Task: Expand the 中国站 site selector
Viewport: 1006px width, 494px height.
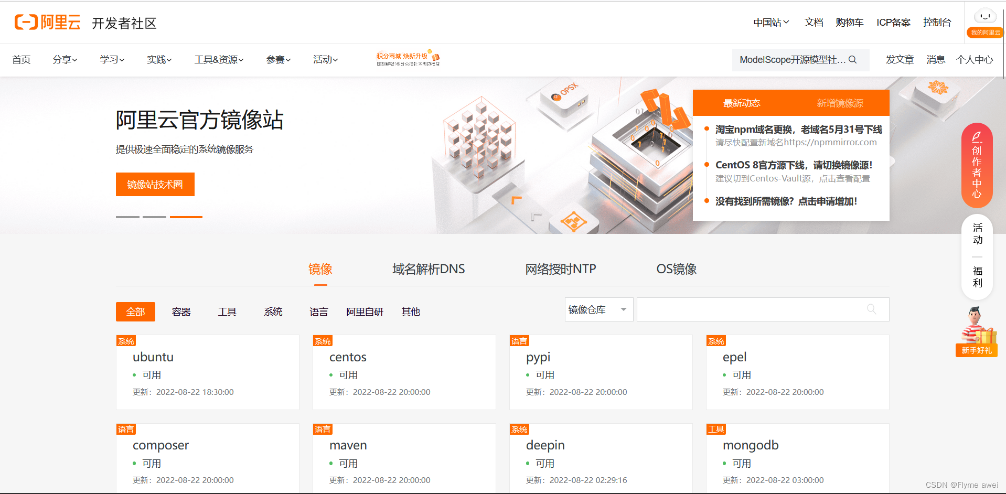Action: [x=770, y=22]
